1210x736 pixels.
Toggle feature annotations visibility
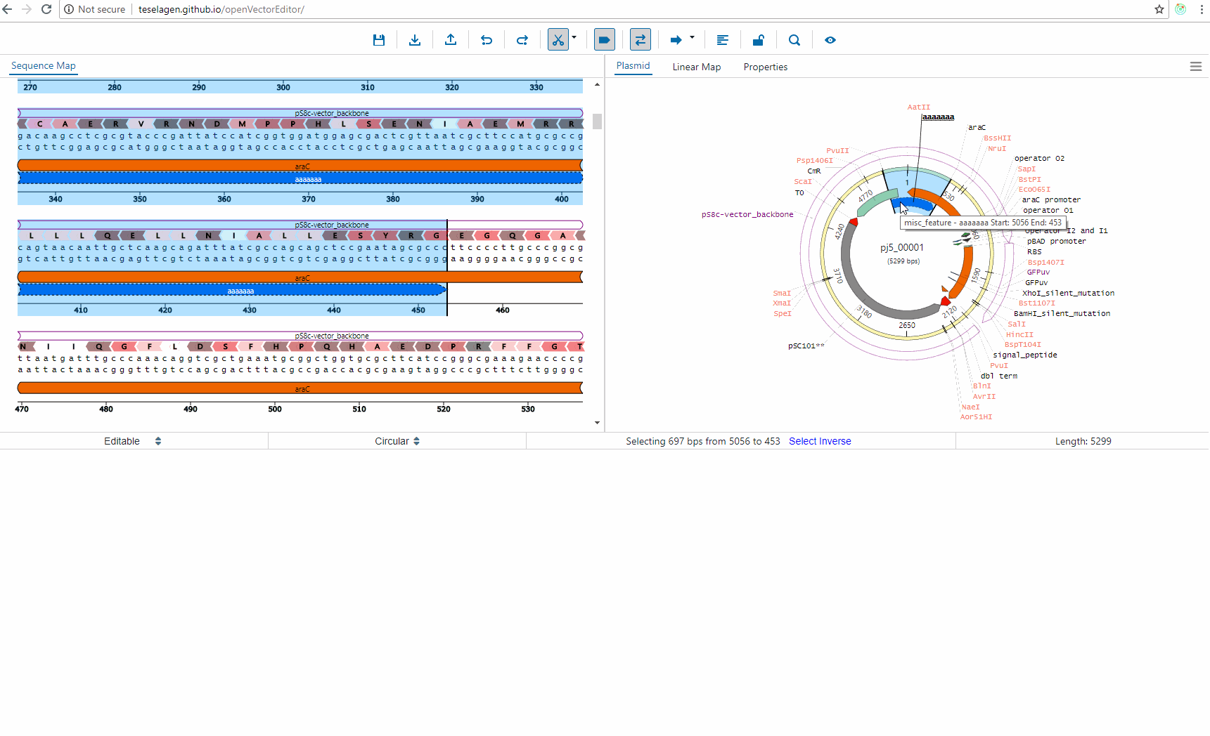tap(605, 40)
